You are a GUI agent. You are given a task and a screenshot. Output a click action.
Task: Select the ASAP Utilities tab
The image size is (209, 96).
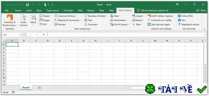(125, 11)
